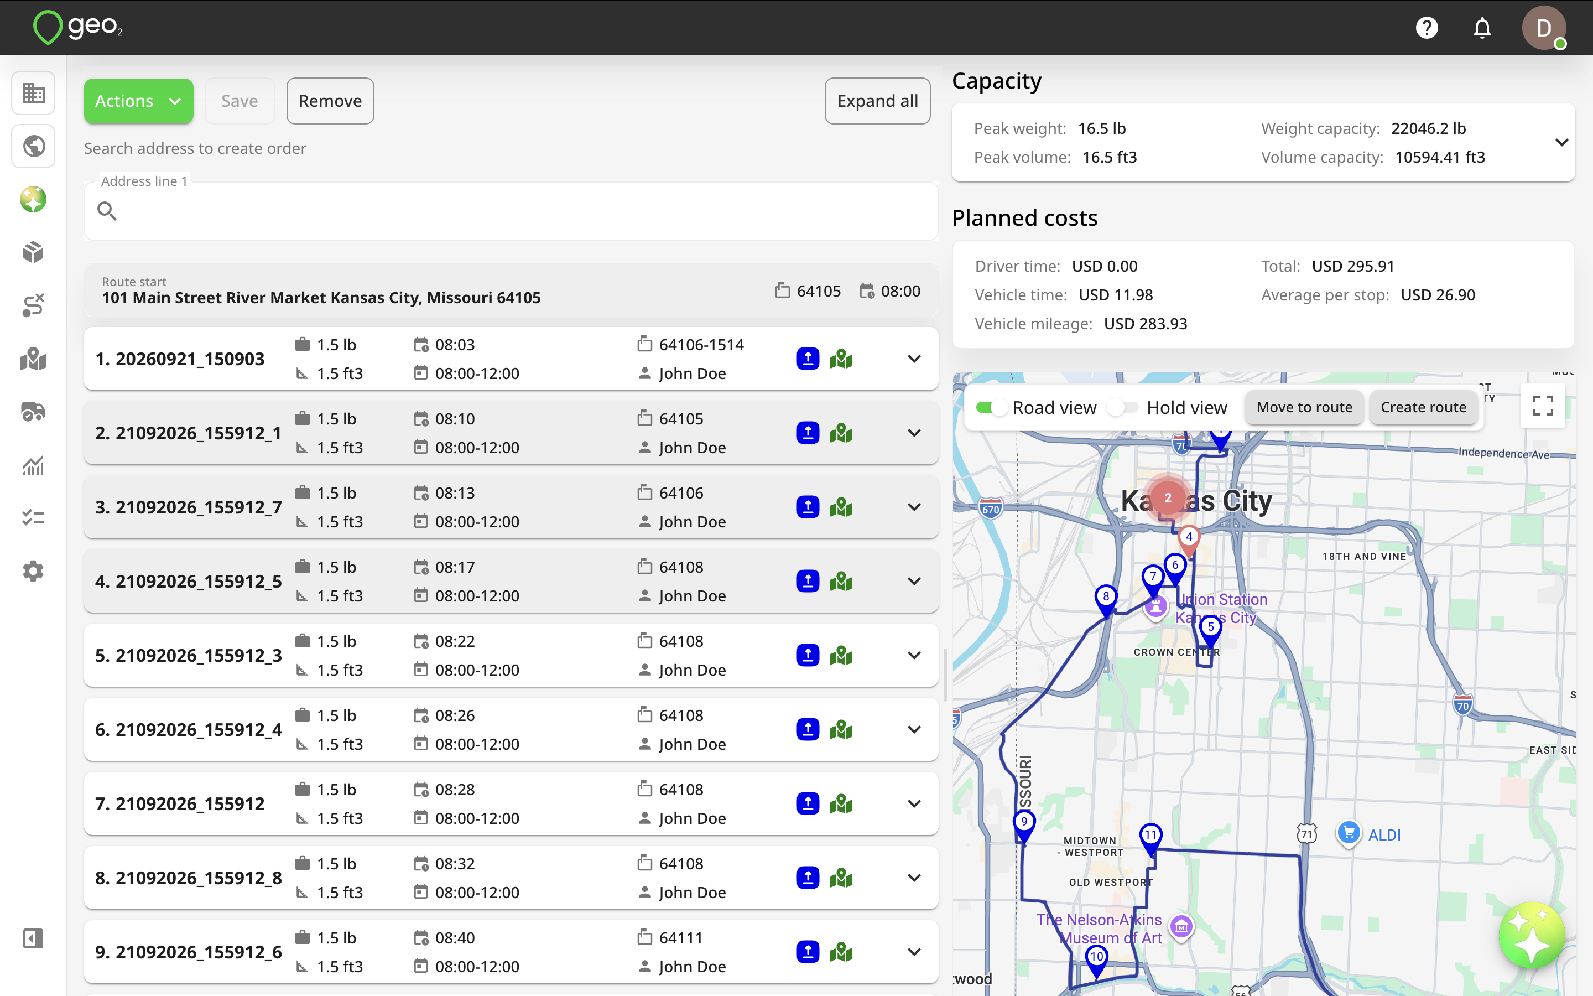Click Create route button
Image resolution: width=1593 pixels, height=996 pixels.
[x=1423, y=407]
